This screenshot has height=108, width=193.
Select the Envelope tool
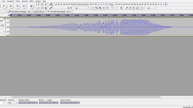coord(42,4)
